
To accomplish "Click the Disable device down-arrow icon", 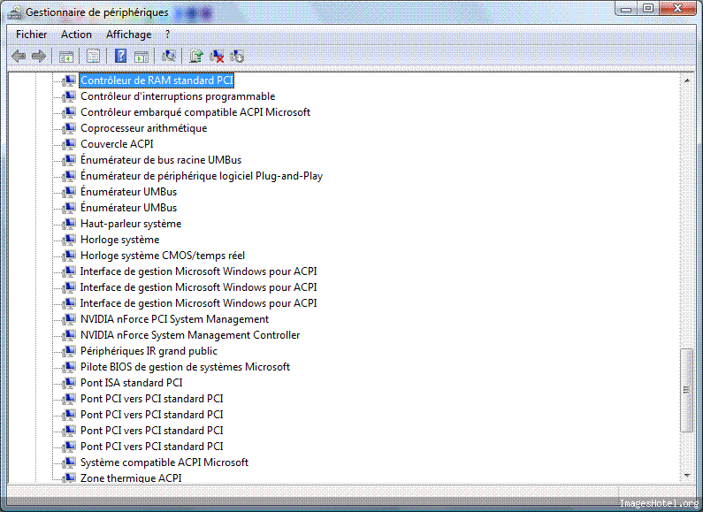I will click(237, 57).
